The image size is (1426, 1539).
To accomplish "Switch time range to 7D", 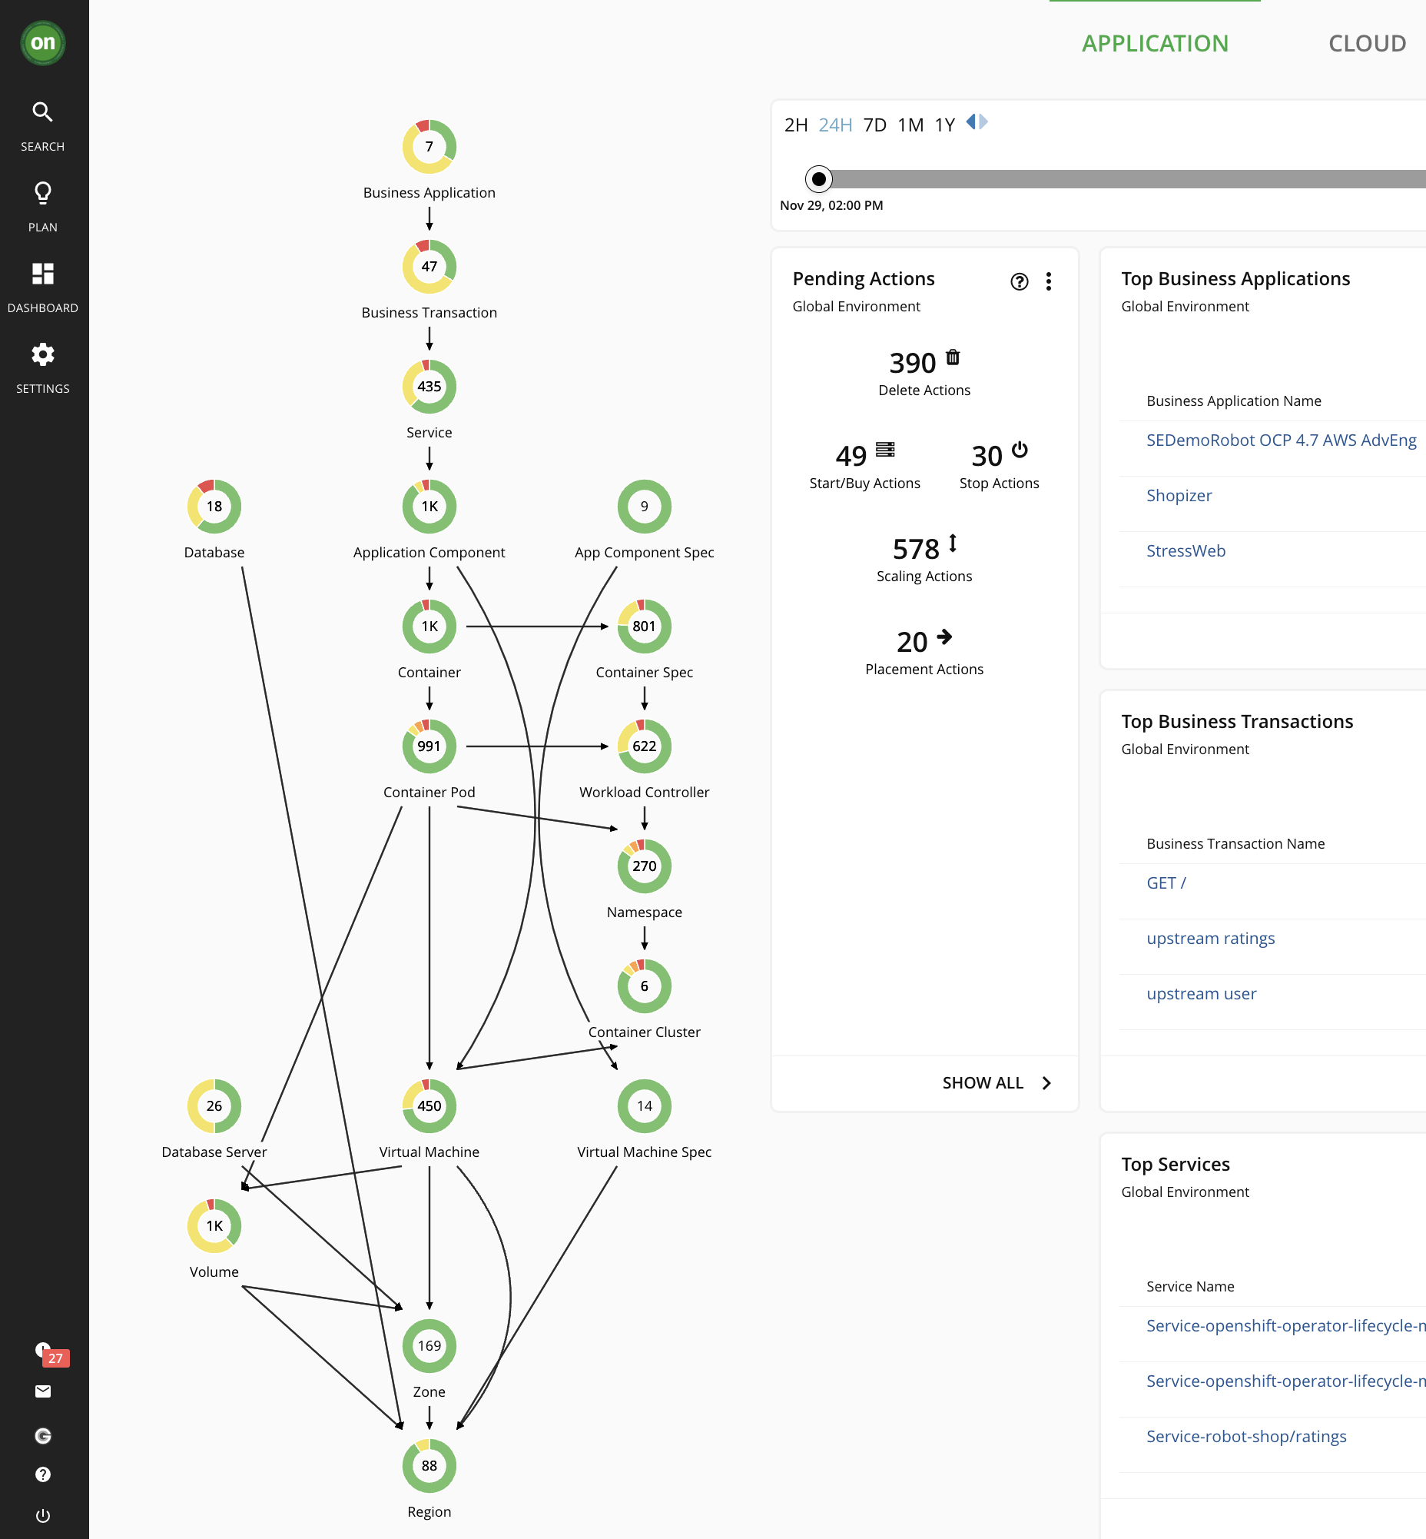I will click(876, 124).
